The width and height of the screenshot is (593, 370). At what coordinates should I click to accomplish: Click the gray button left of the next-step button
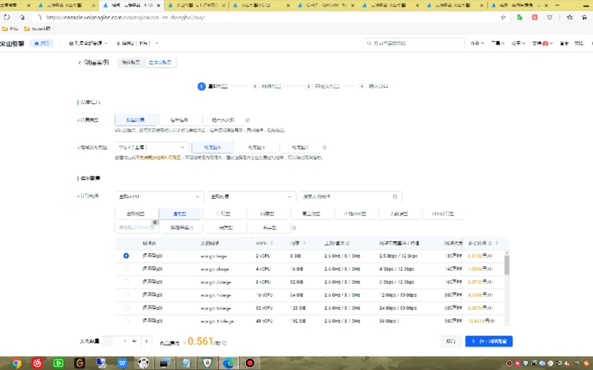pyautogui.click(x=451, y=341)
